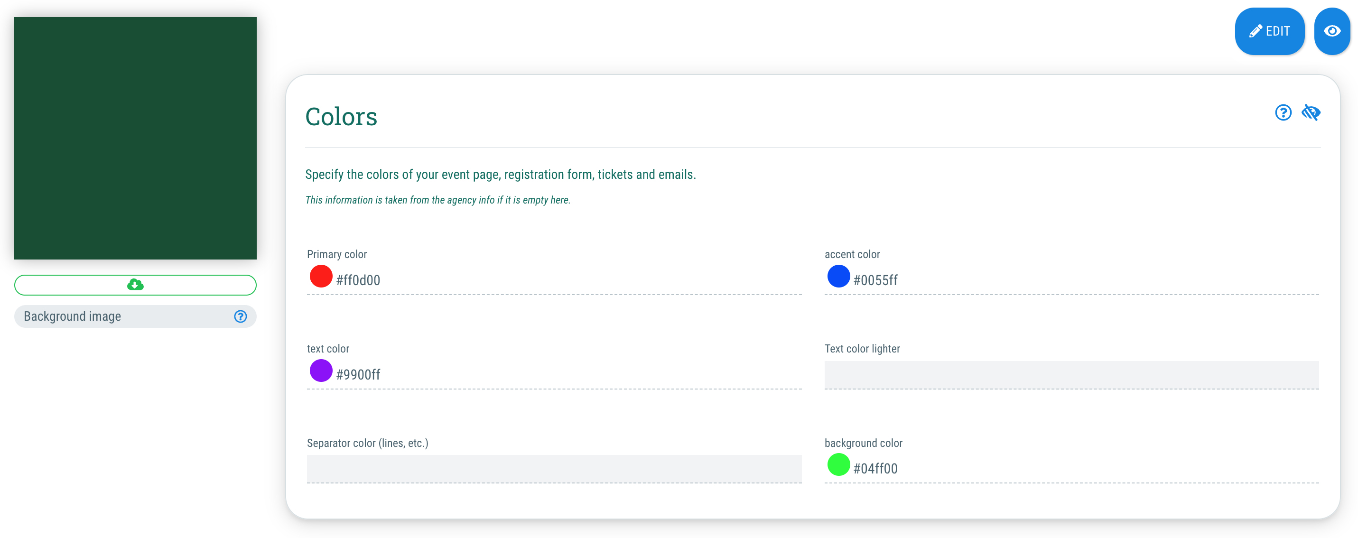Click the EDIT button with pencil icon
Image resolution: width=1358 pixels, height=538 pixels.
tap(1269, 31)
